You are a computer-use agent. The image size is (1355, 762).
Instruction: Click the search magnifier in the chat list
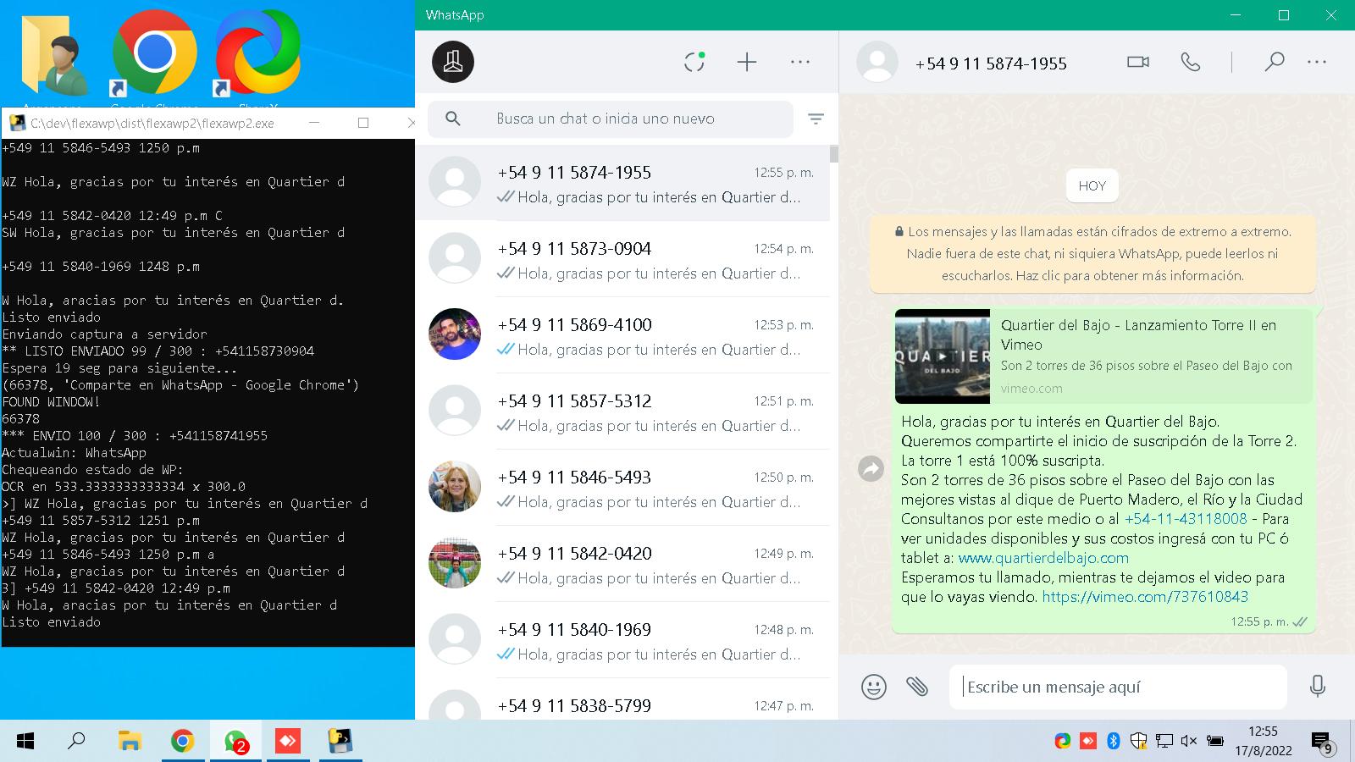(453, 119)
